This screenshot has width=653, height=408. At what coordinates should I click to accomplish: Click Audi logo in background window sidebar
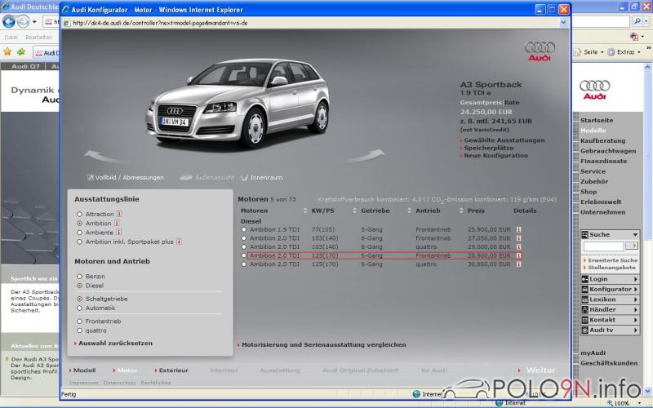(x=595, y=90)
